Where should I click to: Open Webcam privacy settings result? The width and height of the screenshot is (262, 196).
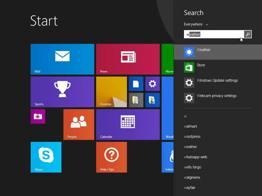point(218,98)
